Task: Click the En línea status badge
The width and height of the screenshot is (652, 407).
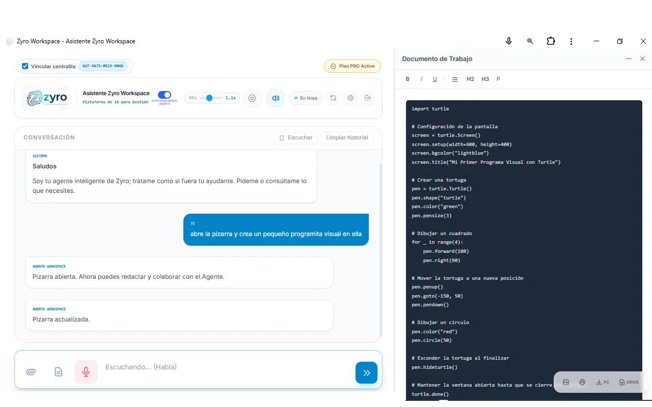Action: pyautogui.click(x=306, y=98)
